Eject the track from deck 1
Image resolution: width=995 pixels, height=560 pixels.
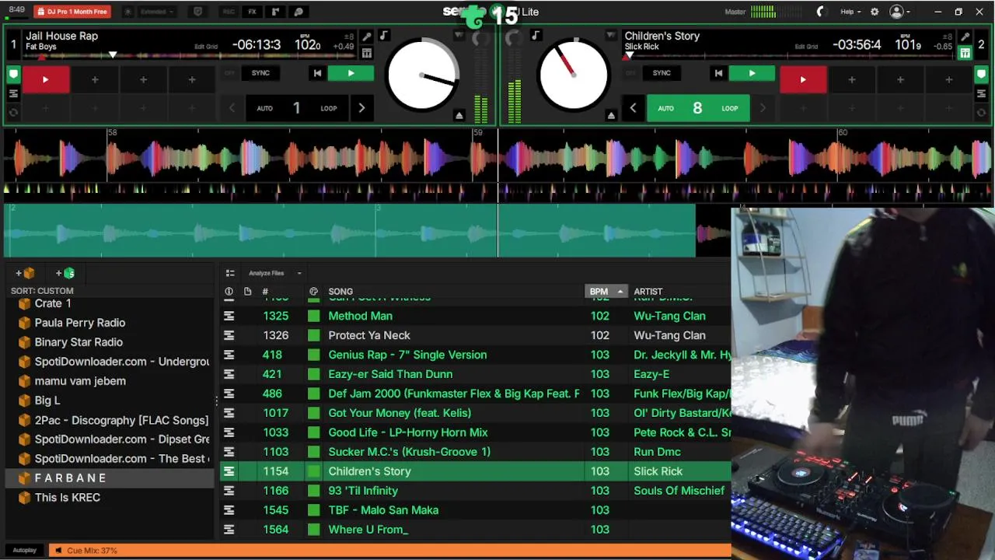[x=459, y=115]
